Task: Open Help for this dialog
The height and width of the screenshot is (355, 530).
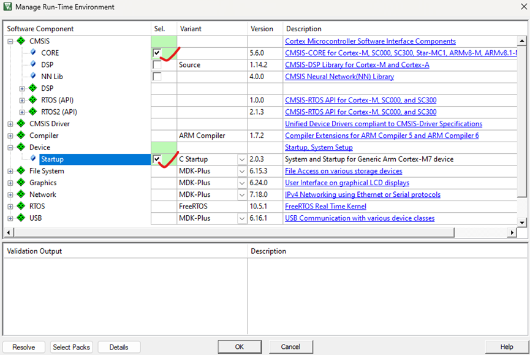Action: (507, 347)
